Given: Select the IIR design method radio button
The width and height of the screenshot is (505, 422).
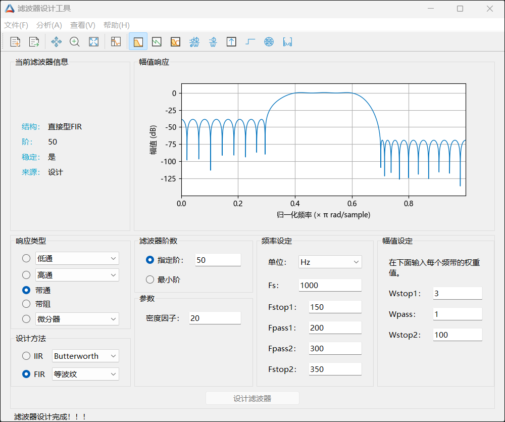Looking at the screenshot, I should click(26, 356).
